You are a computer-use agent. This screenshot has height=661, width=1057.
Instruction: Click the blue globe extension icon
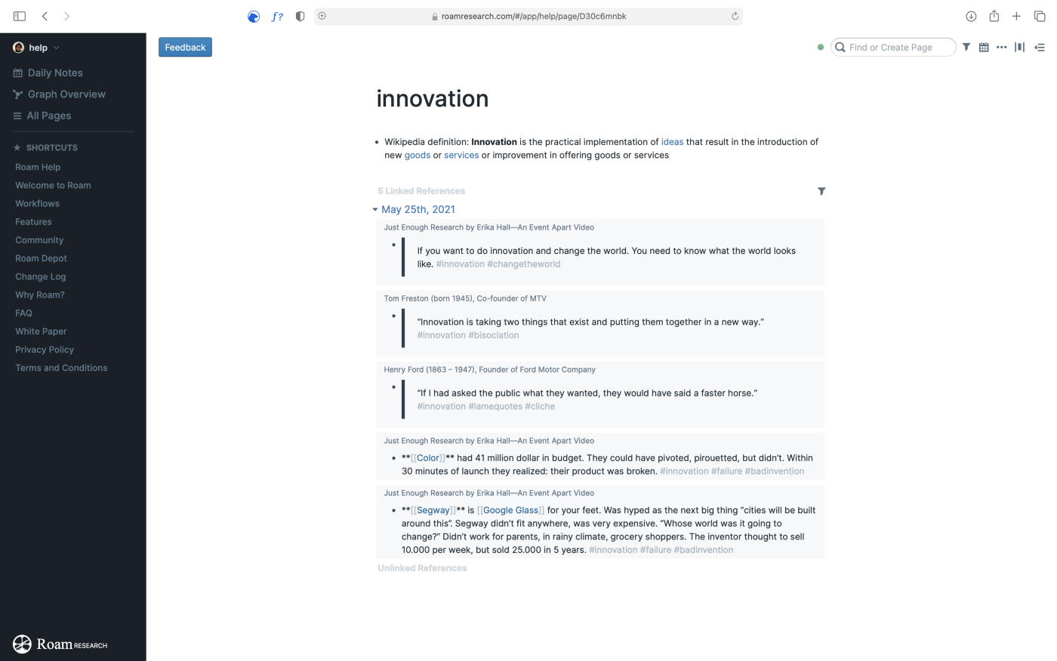[x=254, y=17]
